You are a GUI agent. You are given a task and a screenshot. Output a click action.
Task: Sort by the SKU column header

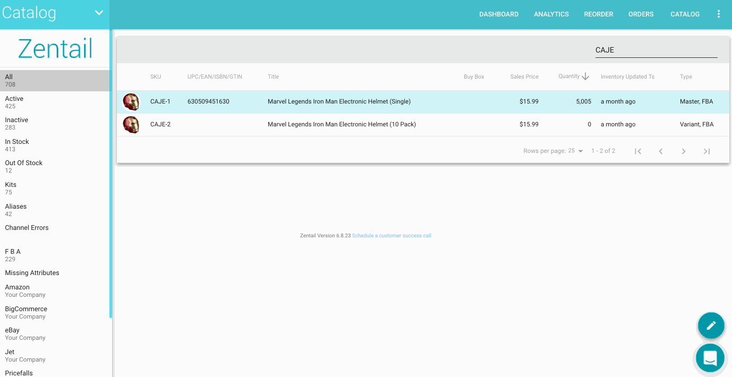[x=156, y=77]
